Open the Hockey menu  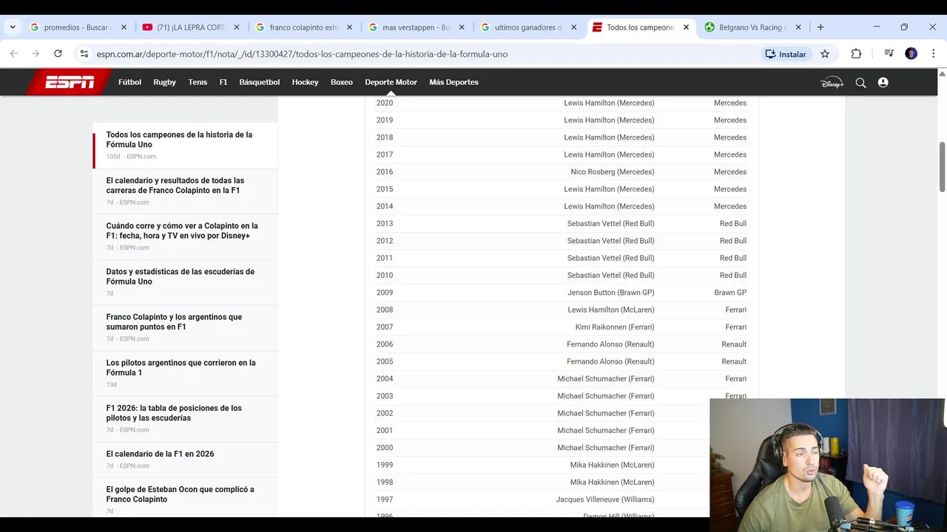305,82
